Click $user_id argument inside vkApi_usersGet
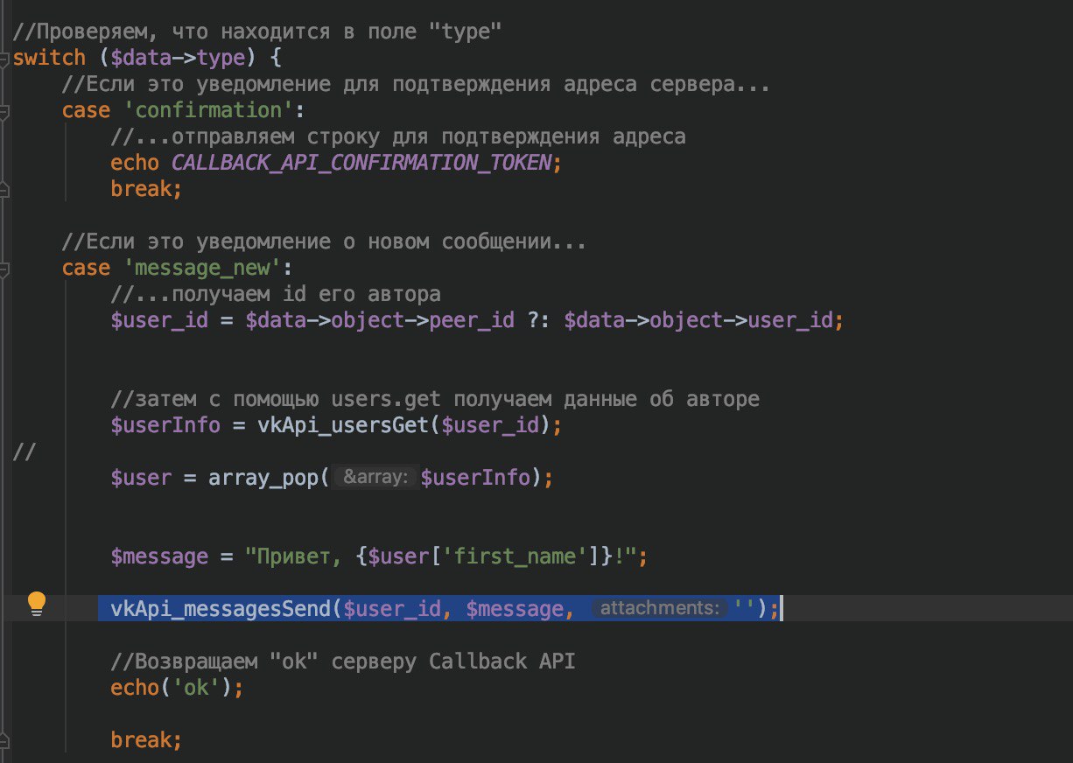The image size is (1073, 763). coord(490,425)
